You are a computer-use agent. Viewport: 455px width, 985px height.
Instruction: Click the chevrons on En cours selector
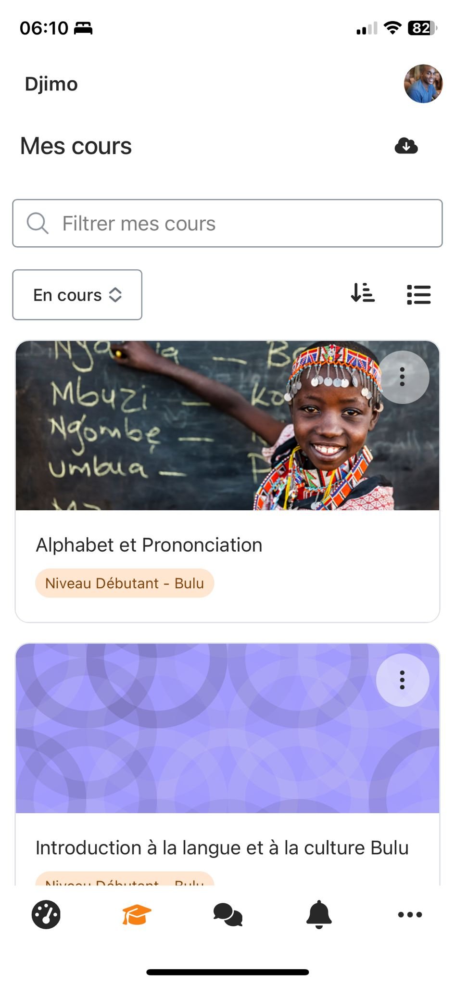pyautogui.click(x=115, y=295)
